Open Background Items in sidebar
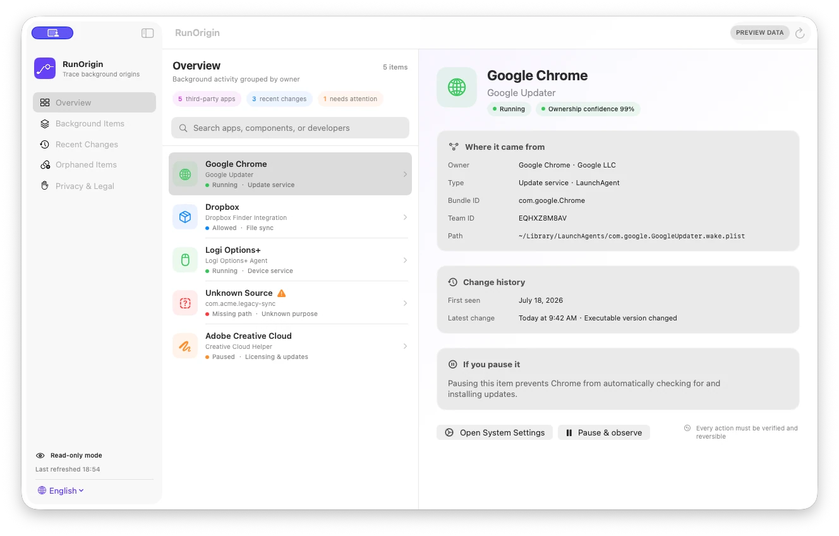 [94, 123]
